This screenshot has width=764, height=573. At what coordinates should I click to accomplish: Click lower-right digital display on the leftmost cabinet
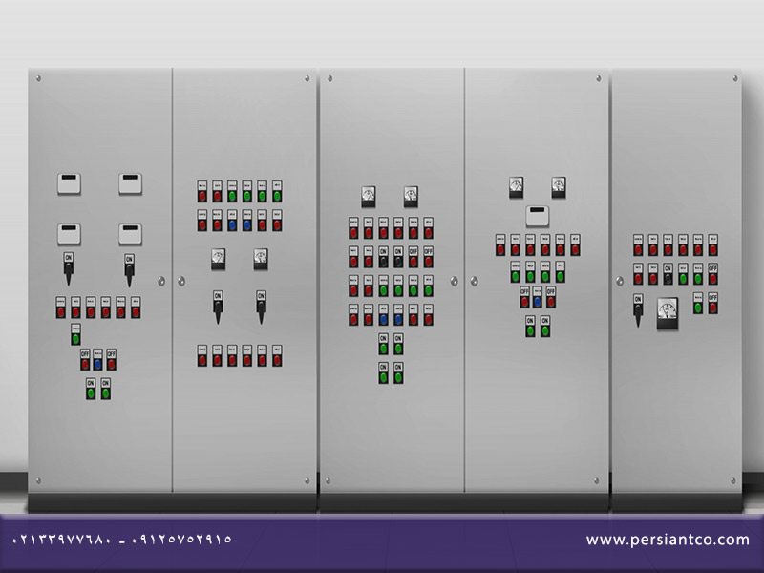(x=130, y=234)
